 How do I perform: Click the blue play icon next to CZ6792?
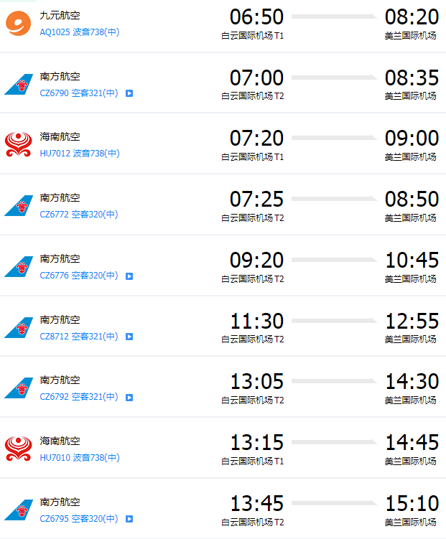[129, 398]
